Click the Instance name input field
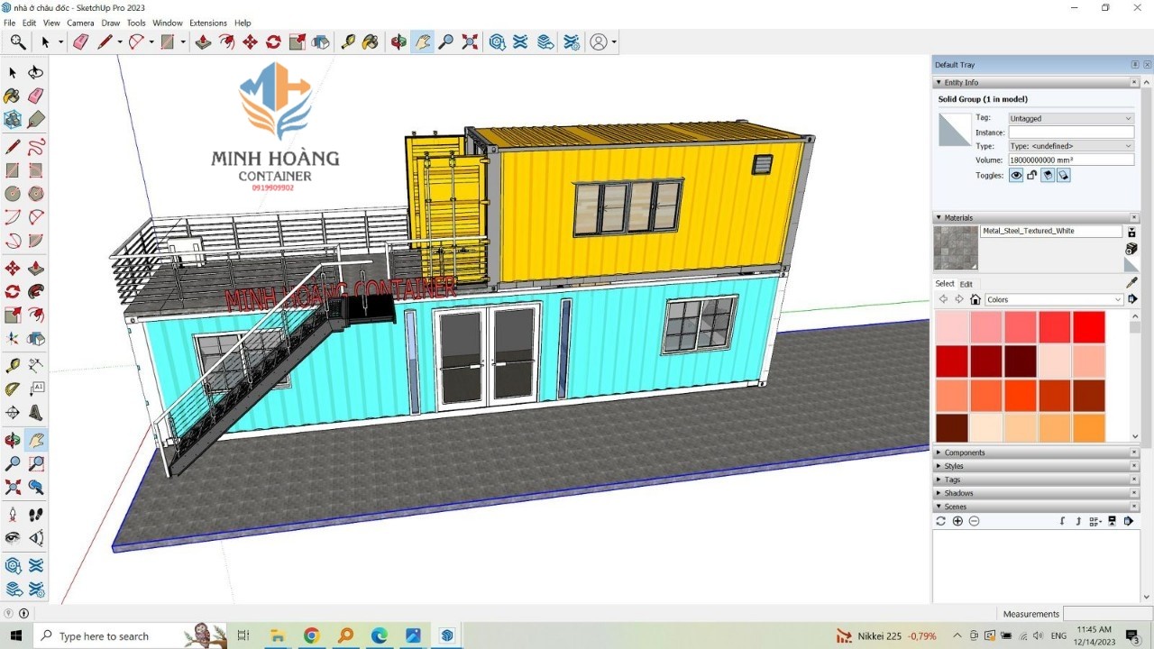Image resolution: width=1154 pixels, height=649 pixels. click(x=1070, y=133)
